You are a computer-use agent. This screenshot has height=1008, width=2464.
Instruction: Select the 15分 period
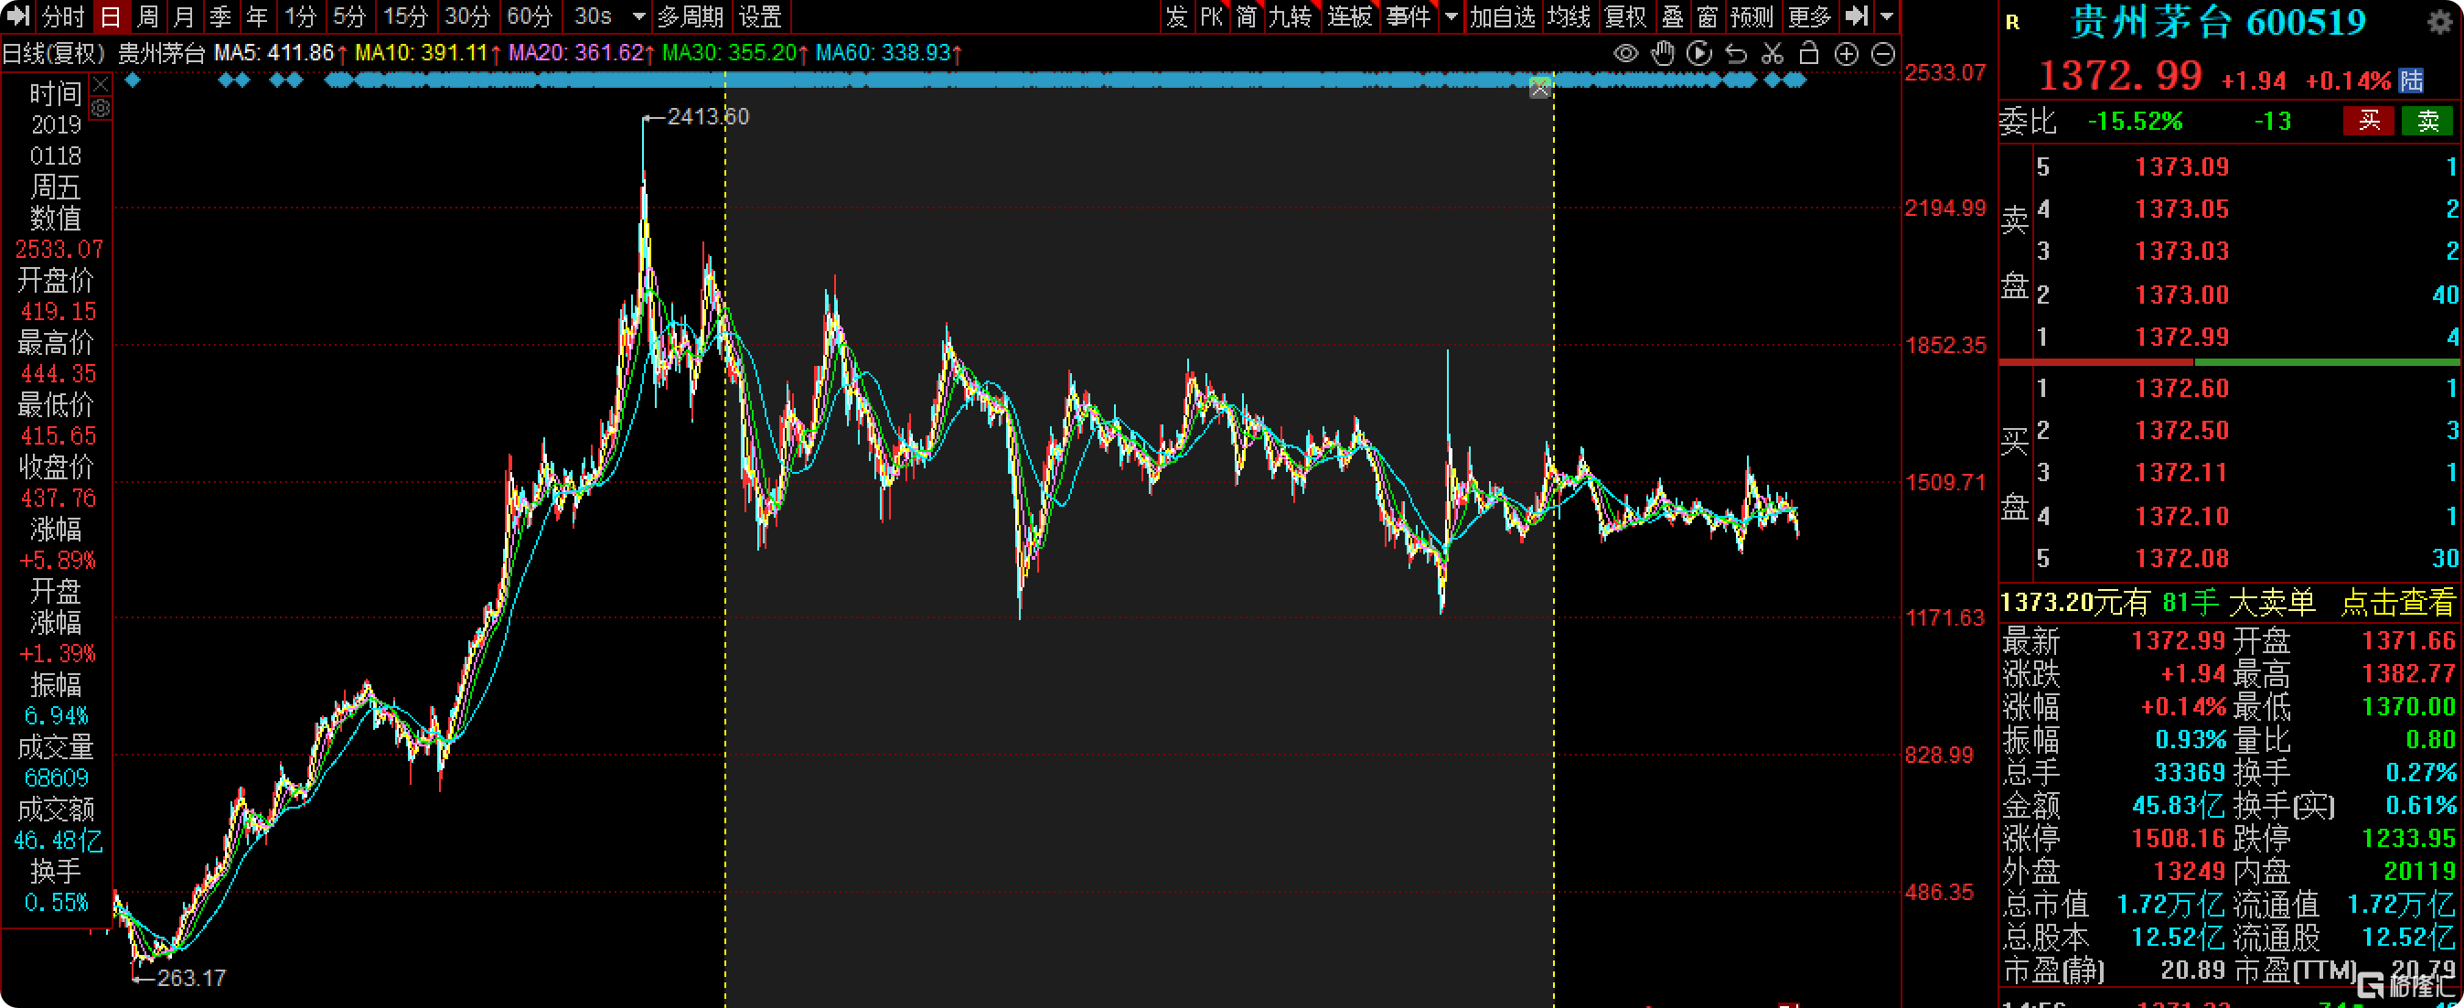404,16
